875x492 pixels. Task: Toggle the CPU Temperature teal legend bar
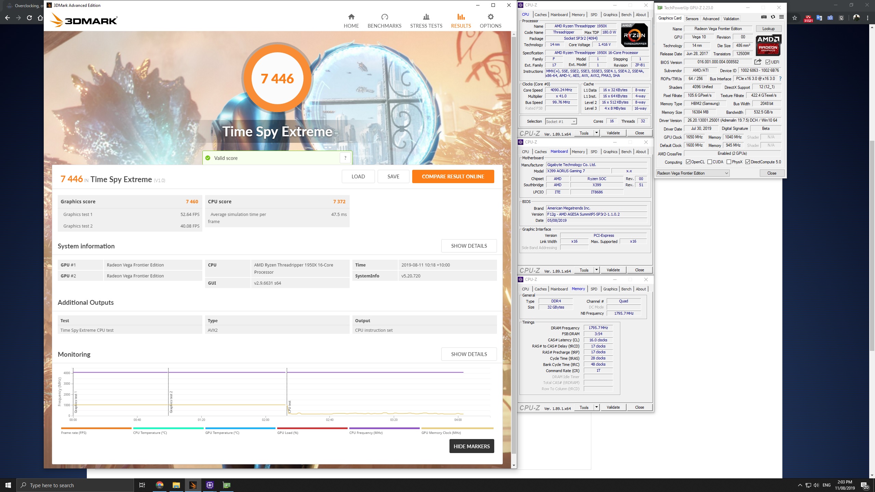(168, 428)
